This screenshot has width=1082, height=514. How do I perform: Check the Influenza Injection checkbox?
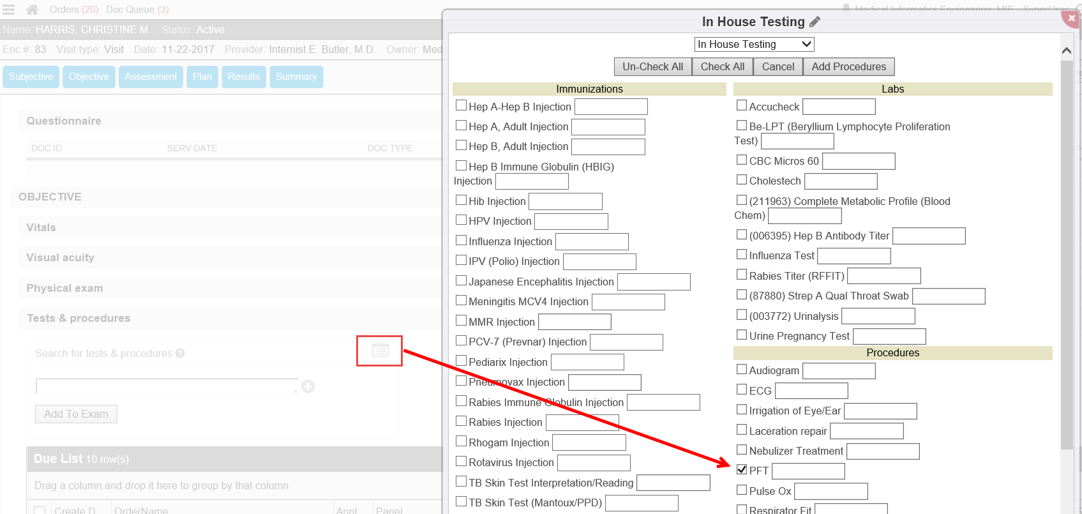coord(461,241)
